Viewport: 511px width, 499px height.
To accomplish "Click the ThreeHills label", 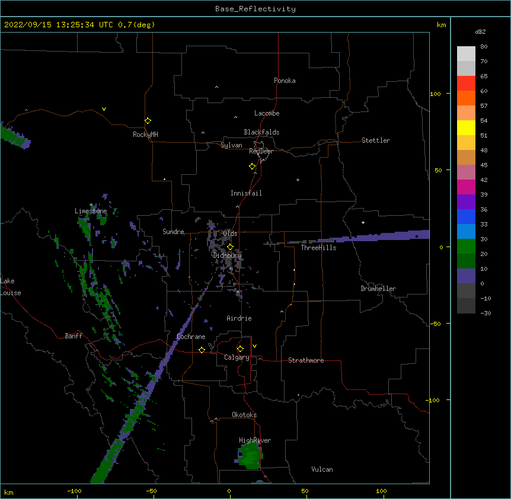I will 318,248.
